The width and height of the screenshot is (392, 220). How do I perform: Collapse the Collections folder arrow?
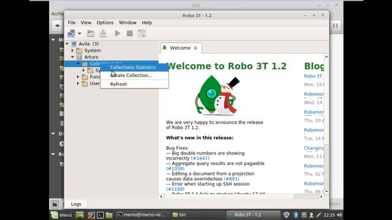coord(78,64)
